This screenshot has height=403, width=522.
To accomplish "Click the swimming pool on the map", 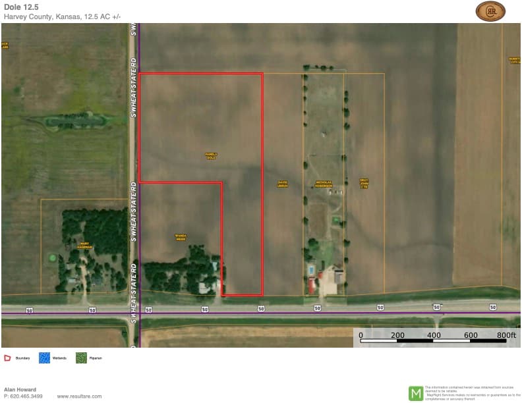I will [x=312, y=270].
